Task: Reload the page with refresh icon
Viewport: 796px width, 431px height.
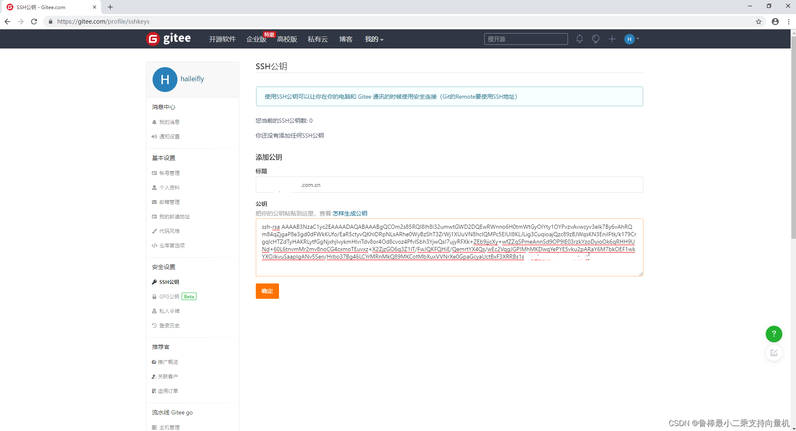Action: [34, 22]
